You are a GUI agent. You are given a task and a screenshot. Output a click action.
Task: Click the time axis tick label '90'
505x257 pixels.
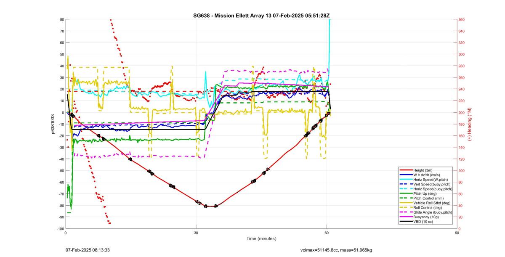tap(457, 232)
